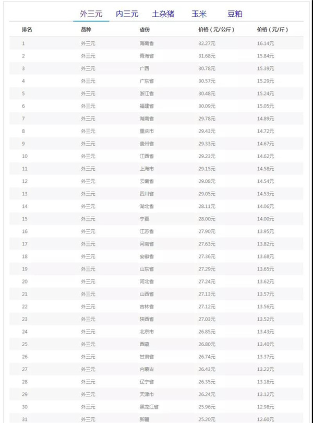The height and width of the screenshot is (423, 313).
Task: Click the 价格(元/斤) column header
Action: pos(272,30)
